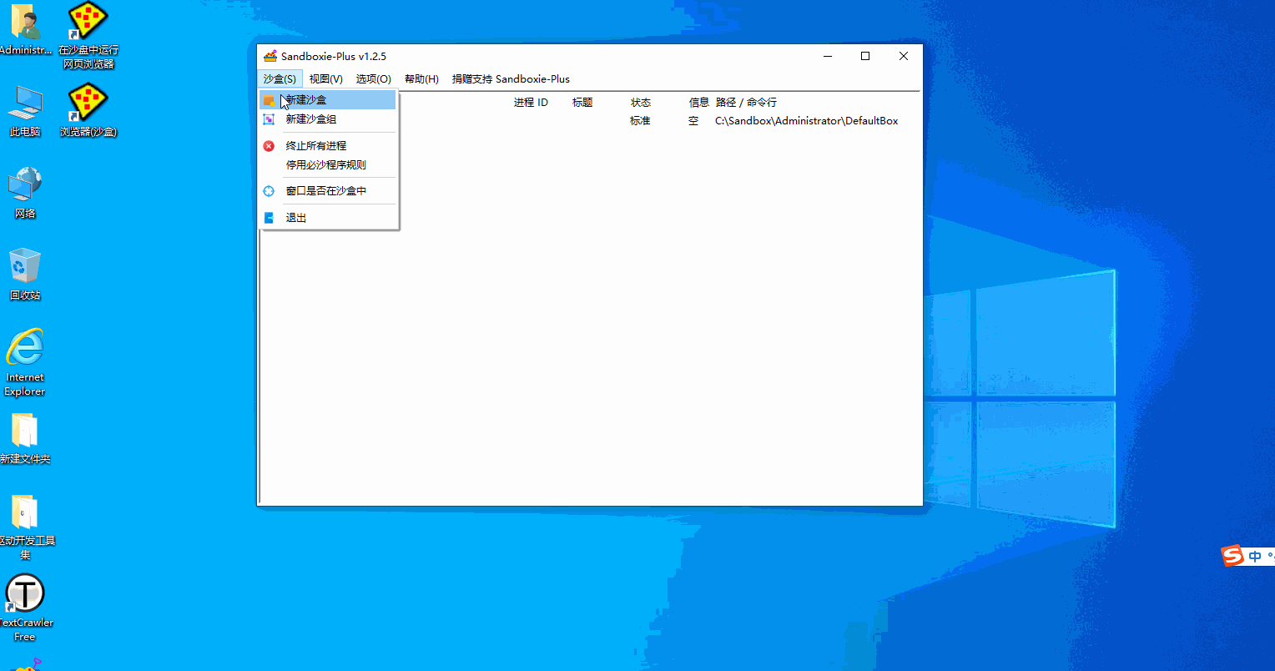Click the 标题 column header

582,103
